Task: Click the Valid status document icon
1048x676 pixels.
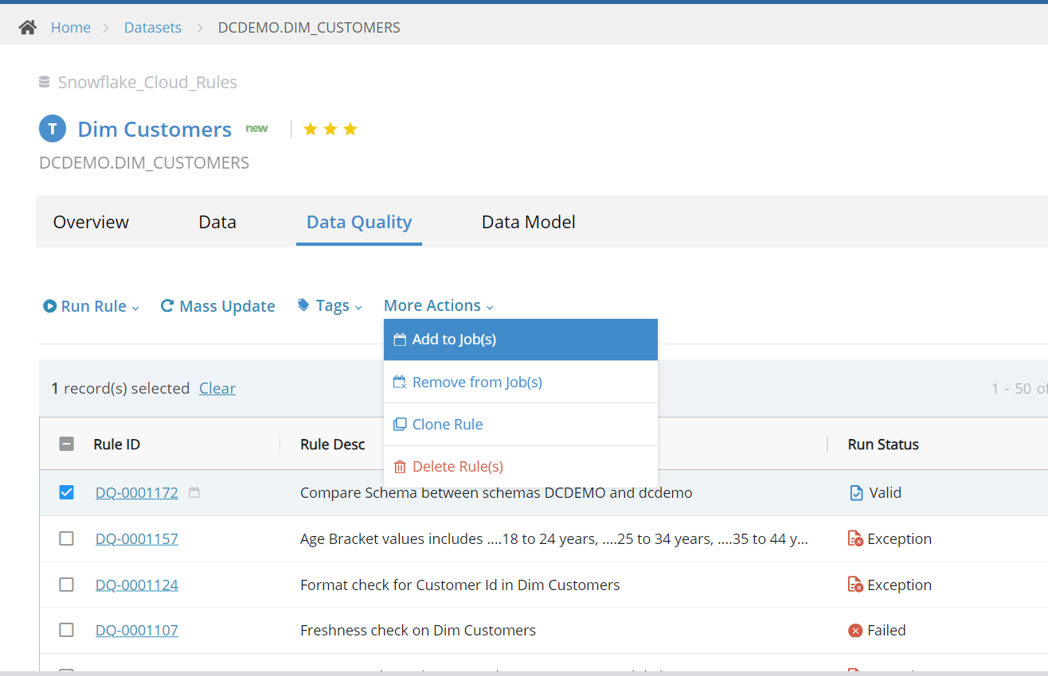Action: (856, 493)
